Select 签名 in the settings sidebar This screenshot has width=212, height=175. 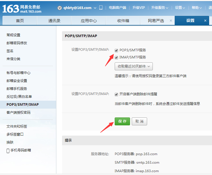[x=10, y=51]
